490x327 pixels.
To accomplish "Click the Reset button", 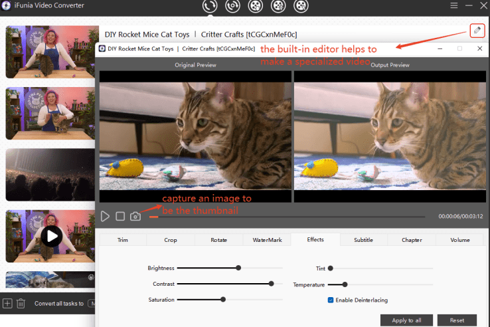I will click(457, 320).
